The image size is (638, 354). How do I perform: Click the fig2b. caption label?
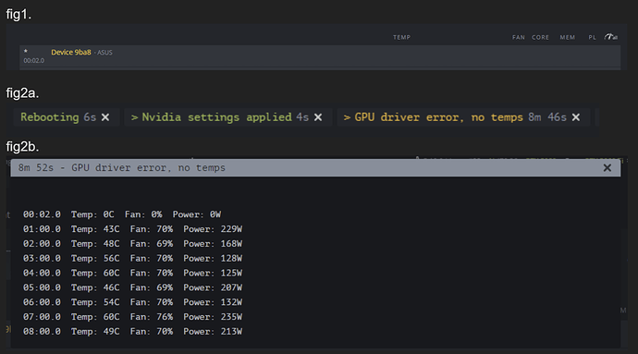pyautogui.click(x=22, y=147)
